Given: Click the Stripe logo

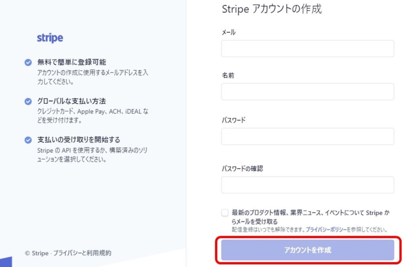Looking at the screenshot, I should 50,38.
